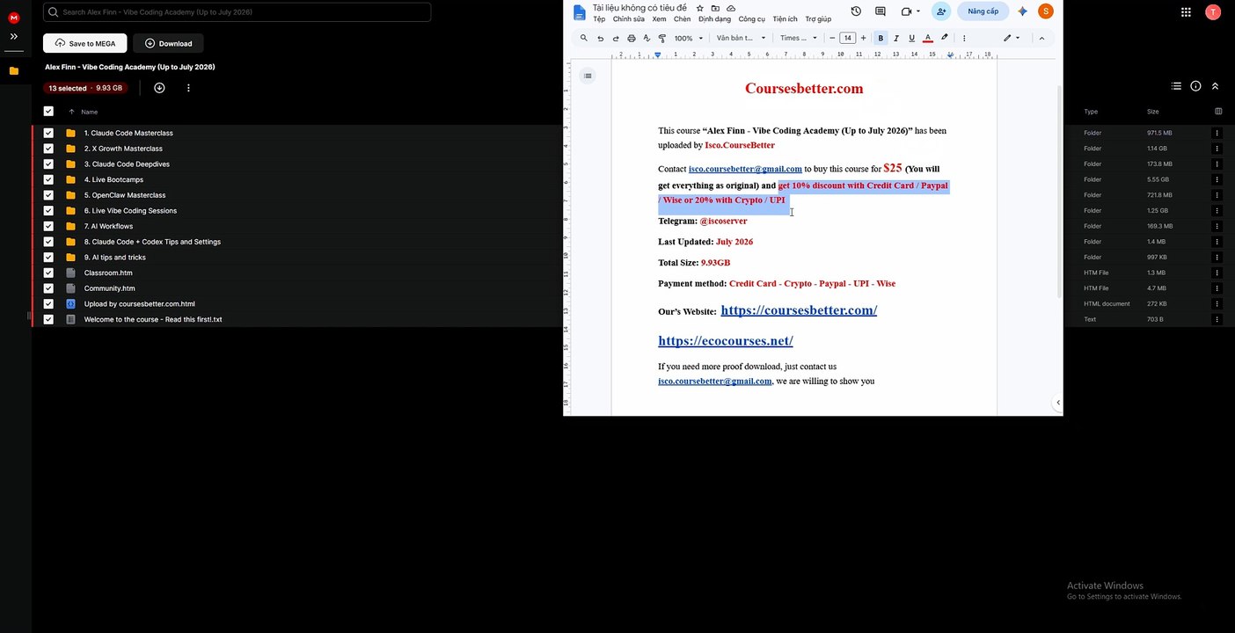
Task: Print the document
Action: click(632, 38)
